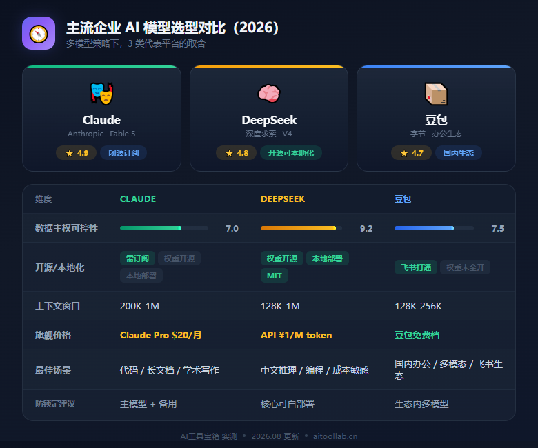This screenshot has height=448, width=538.
Task: Click the 代码 / 长文档 / 学术写作 cell
Action: click(170, 370)
